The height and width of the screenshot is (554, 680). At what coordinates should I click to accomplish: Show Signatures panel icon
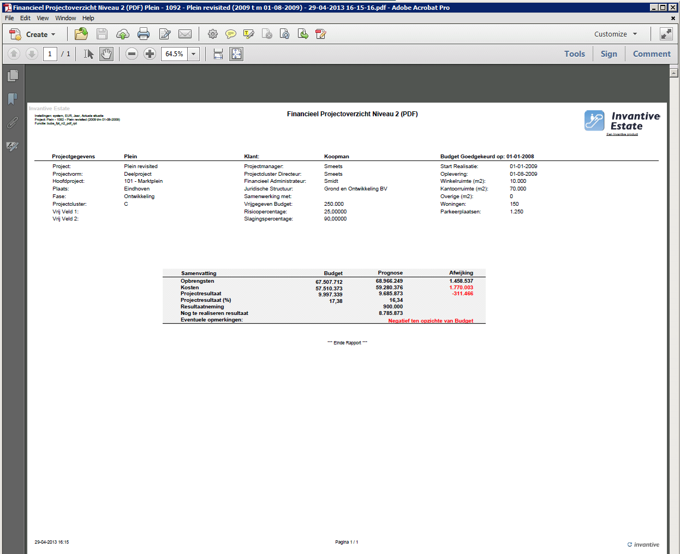(13, 146)
